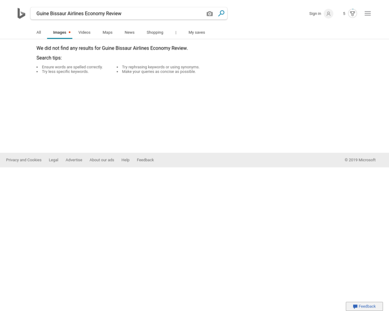Click 'Try rephrasing keywords or using synonyms.' tip

click(161, 67)
